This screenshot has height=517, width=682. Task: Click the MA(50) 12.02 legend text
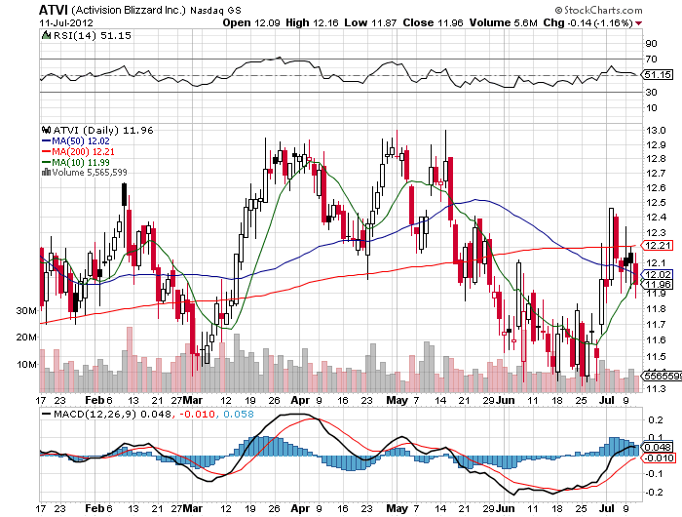(x=81, y=141)
